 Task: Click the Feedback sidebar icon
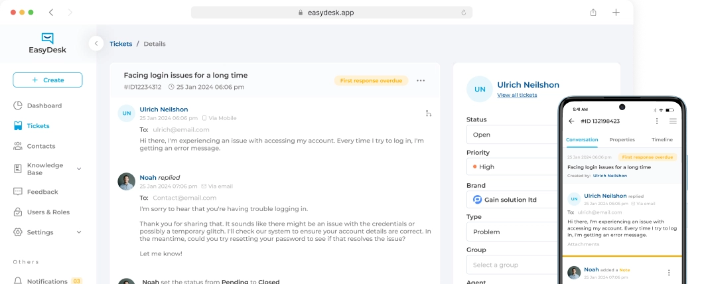click(18, 192)
